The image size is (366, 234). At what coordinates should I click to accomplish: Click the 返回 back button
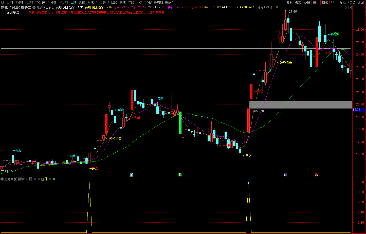tap(360, 2)
